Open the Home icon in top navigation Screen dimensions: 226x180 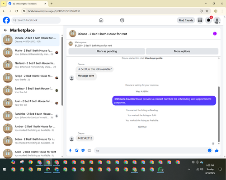pyautogui.click(x=101, y=20)
